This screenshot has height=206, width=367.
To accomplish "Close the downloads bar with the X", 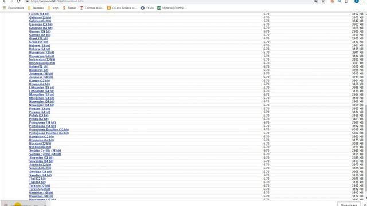I will coord(365,205).
